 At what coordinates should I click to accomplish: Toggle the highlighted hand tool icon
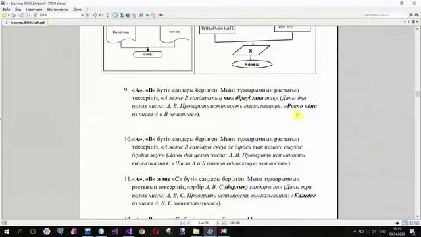115,15
